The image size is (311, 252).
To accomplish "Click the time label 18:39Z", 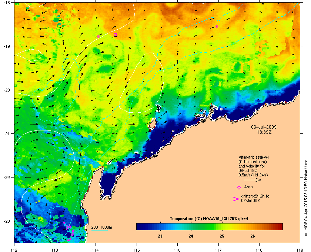I will (x=264, y=132).
